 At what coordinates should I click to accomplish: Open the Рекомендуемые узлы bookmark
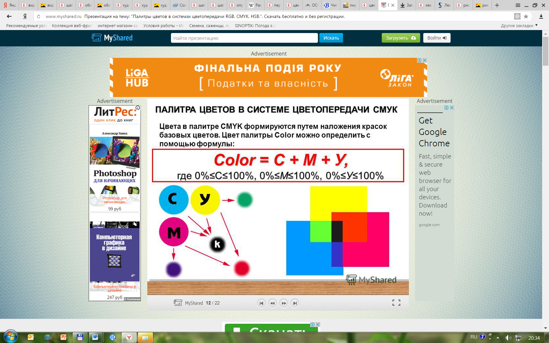[x=26, y=25]
